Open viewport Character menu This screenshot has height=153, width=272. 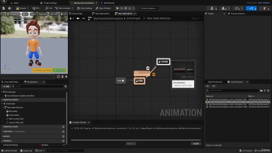click(42, 14)
